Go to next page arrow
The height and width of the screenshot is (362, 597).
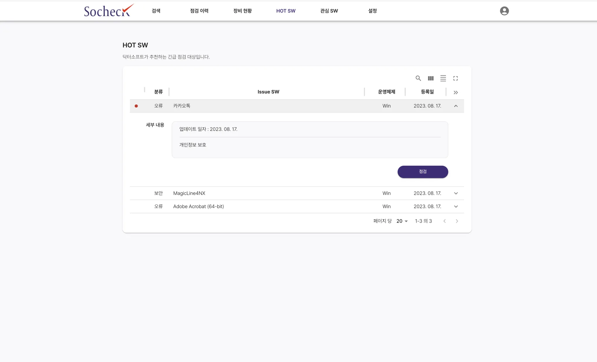tap(457, 221)
